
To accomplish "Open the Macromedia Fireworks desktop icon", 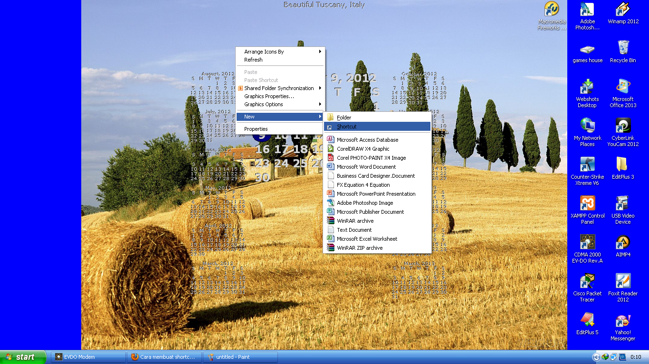I will coord(552,16).
